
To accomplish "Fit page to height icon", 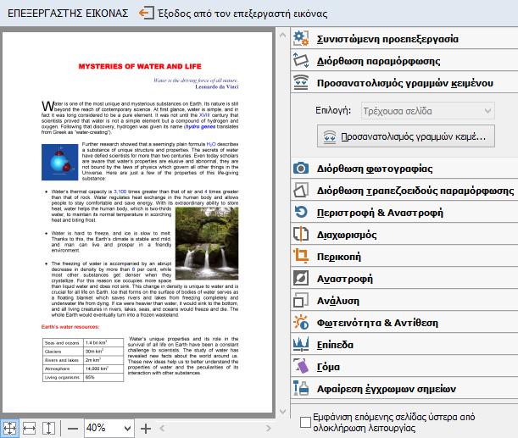I will [48, 429].
